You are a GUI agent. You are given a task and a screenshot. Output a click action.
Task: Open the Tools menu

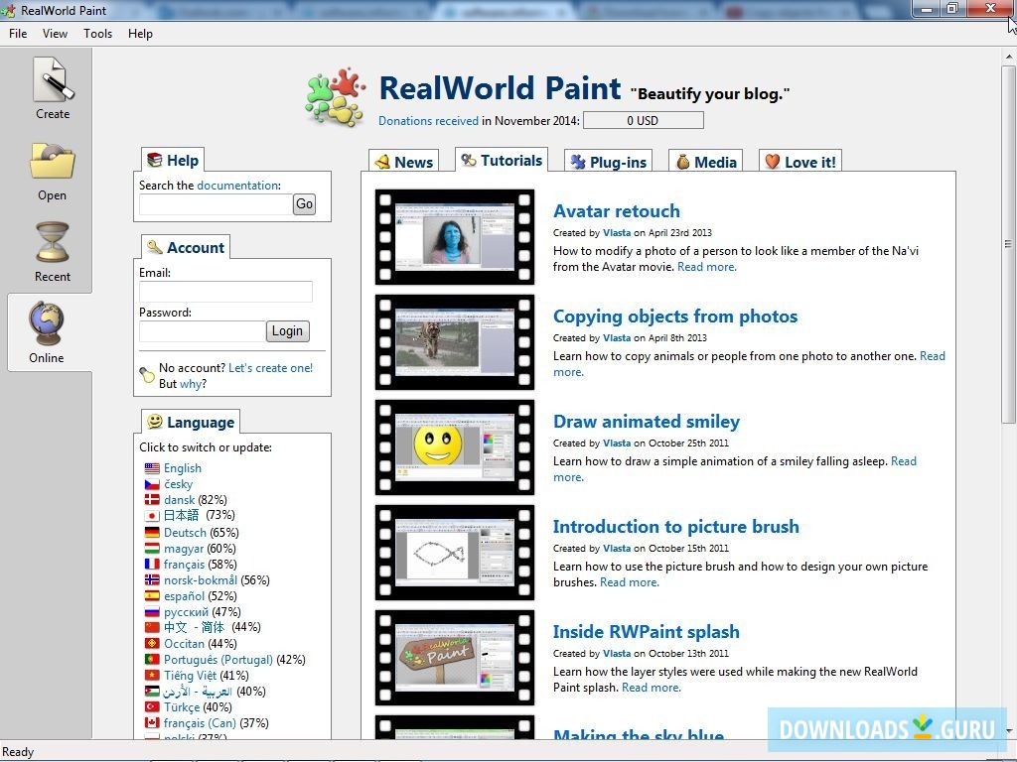(97, 33)
